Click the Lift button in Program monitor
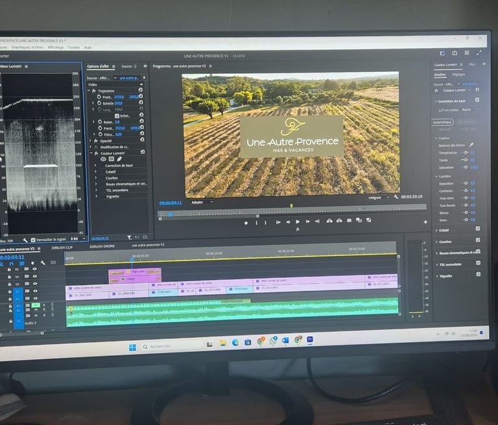Viewport: 498px width, 425px height. pos(329,220)
